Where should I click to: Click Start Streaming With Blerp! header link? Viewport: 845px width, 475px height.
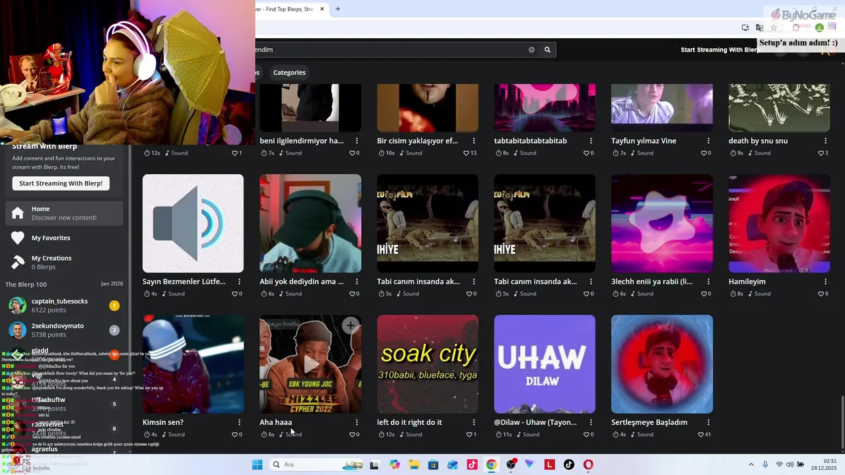(721, 49)
